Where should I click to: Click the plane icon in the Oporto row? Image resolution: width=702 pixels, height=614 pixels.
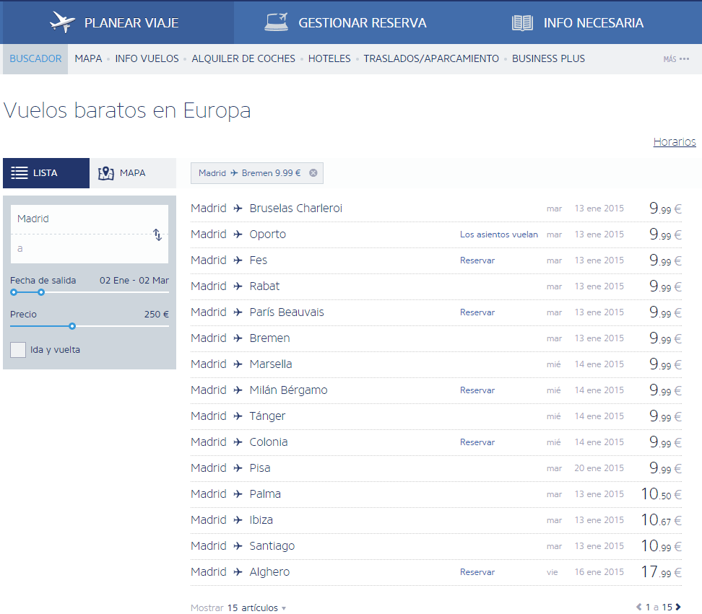click(238, 234)
